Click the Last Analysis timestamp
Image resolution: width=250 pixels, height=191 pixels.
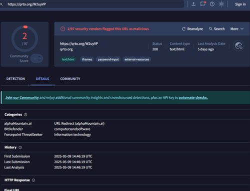pyautogui.click(x=73, y=167)
